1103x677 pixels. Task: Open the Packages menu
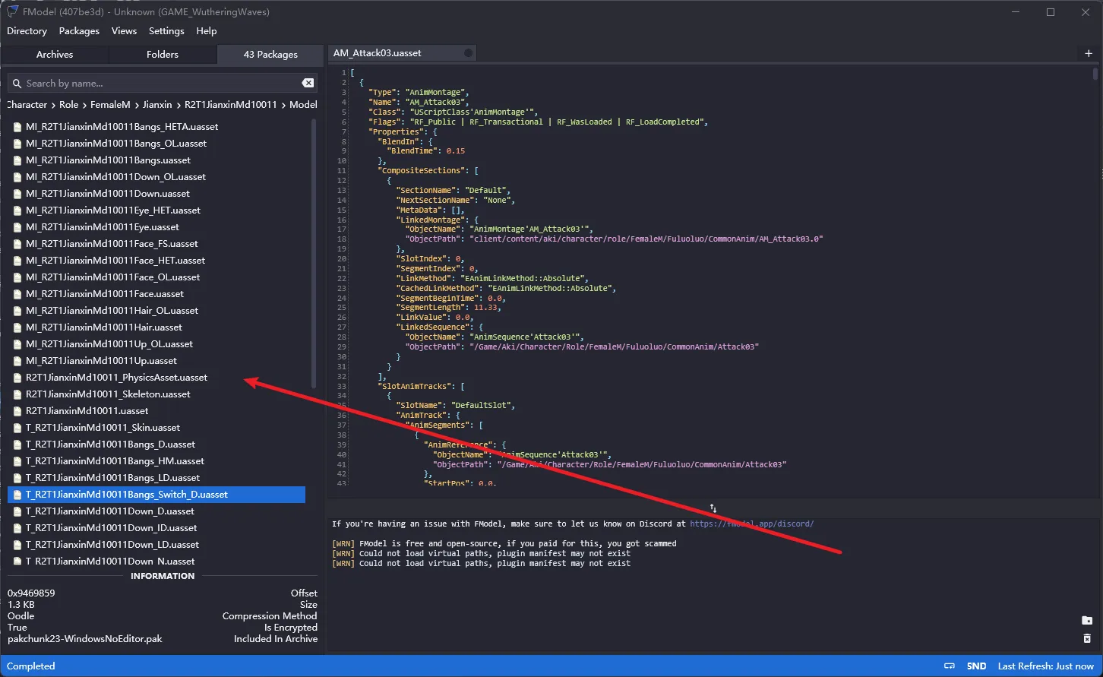pyautogui.click(x=79, y=31)
